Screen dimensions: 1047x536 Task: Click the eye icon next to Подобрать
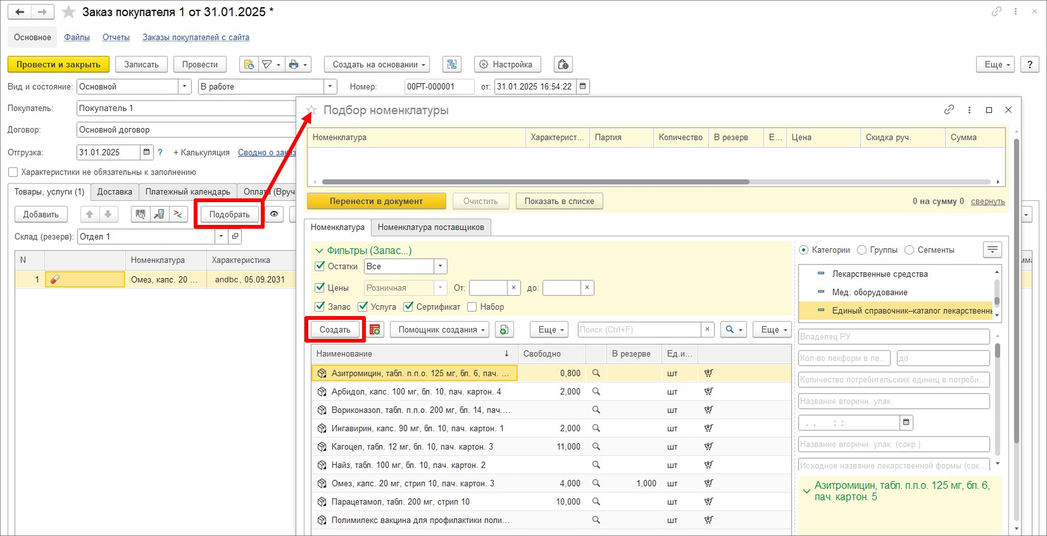[x=274, y=214]
